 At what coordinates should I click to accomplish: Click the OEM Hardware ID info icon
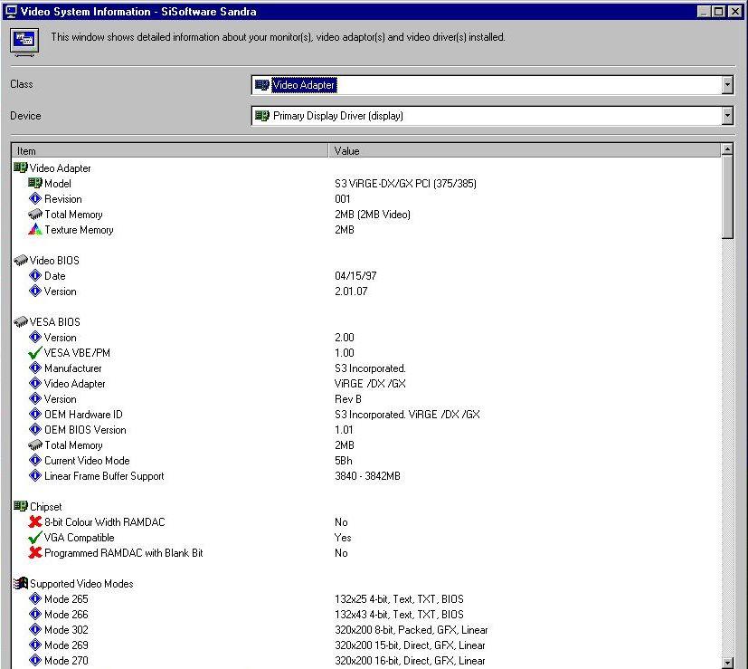click(x=35, y=414)
